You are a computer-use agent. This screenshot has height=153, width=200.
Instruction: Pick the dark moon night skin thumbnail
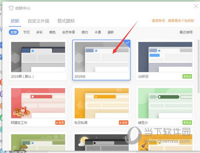pyautogui.click(x=101, y=142)
